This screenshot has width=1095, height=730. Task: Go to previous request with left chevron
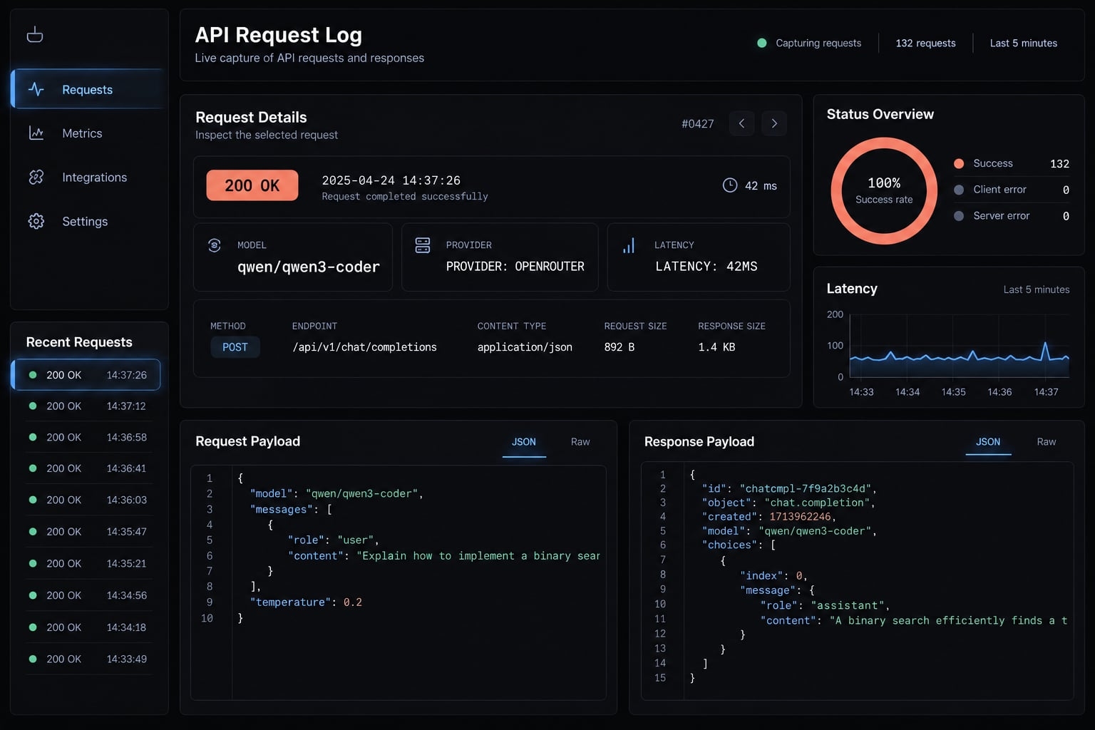[x=741, y=123]
